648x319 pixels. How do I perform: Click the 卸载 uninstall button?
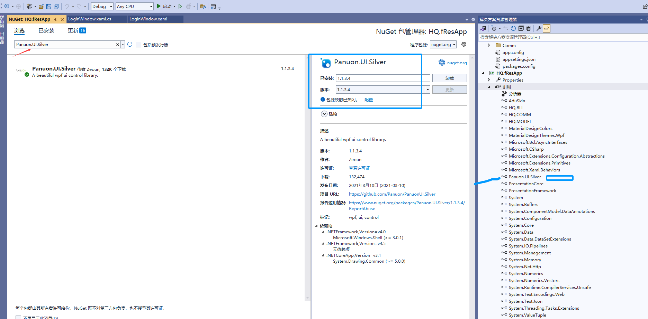(x=449, y=78)
